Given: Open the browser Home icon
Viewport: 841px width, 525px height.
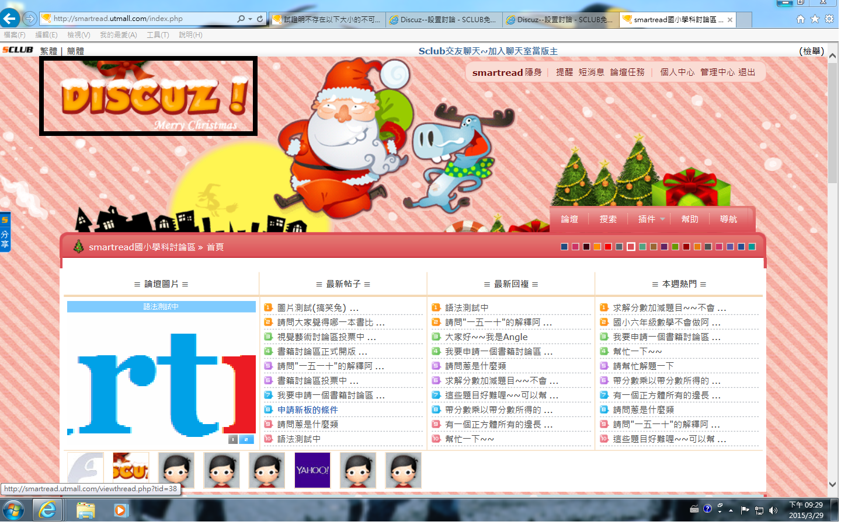Looking at the screenshot, I should coord(801,19).
